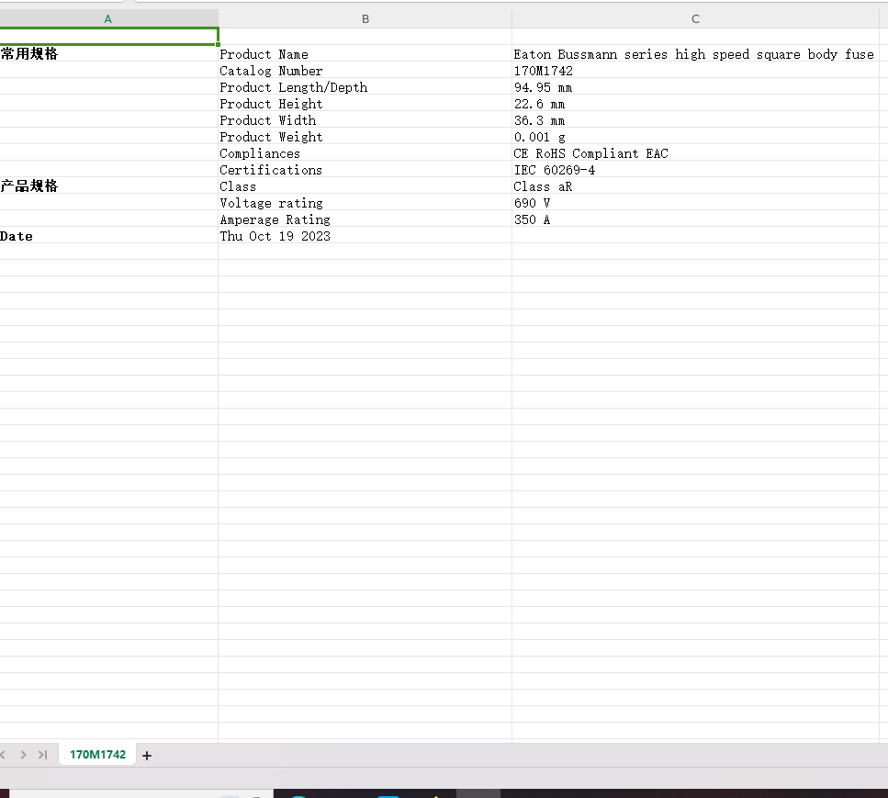Click the 22.6 mm value cell

pos(695,103)
